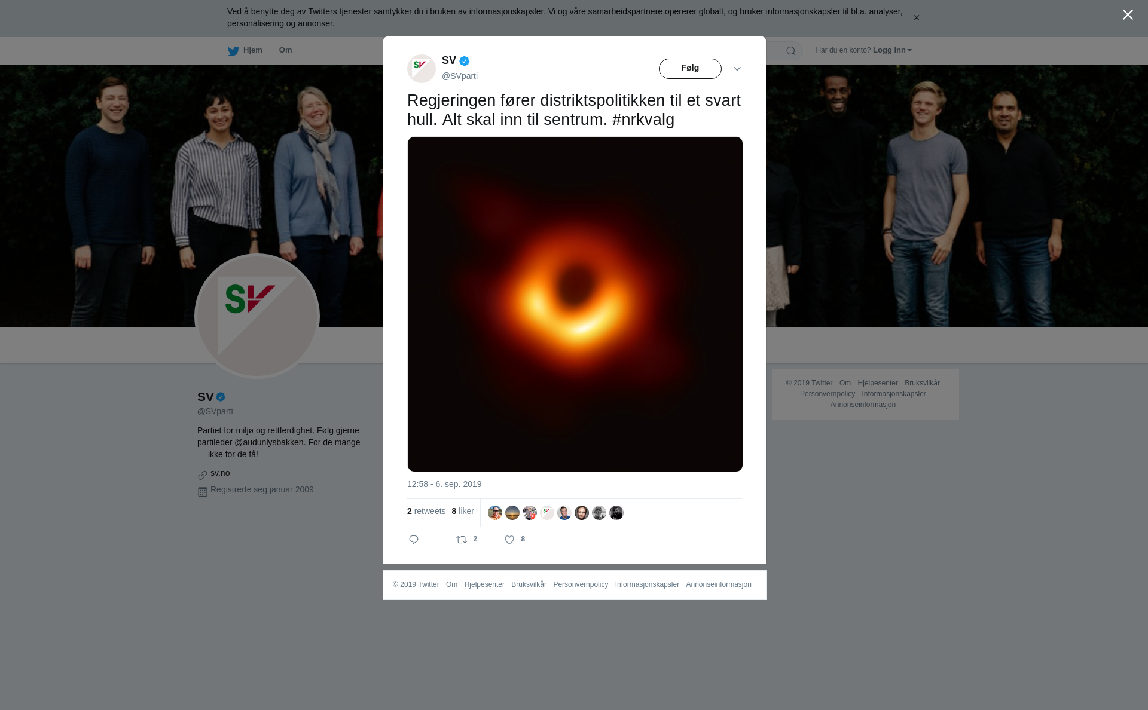Click the verified badge on SV profile name
This screenshot has height=710, width=1148.
click(221, 397)
